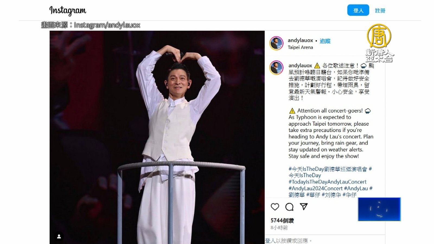This screenshot has height=244, width=434.
Task: Go to Instagram home logo
Action: tap(68, 11)
